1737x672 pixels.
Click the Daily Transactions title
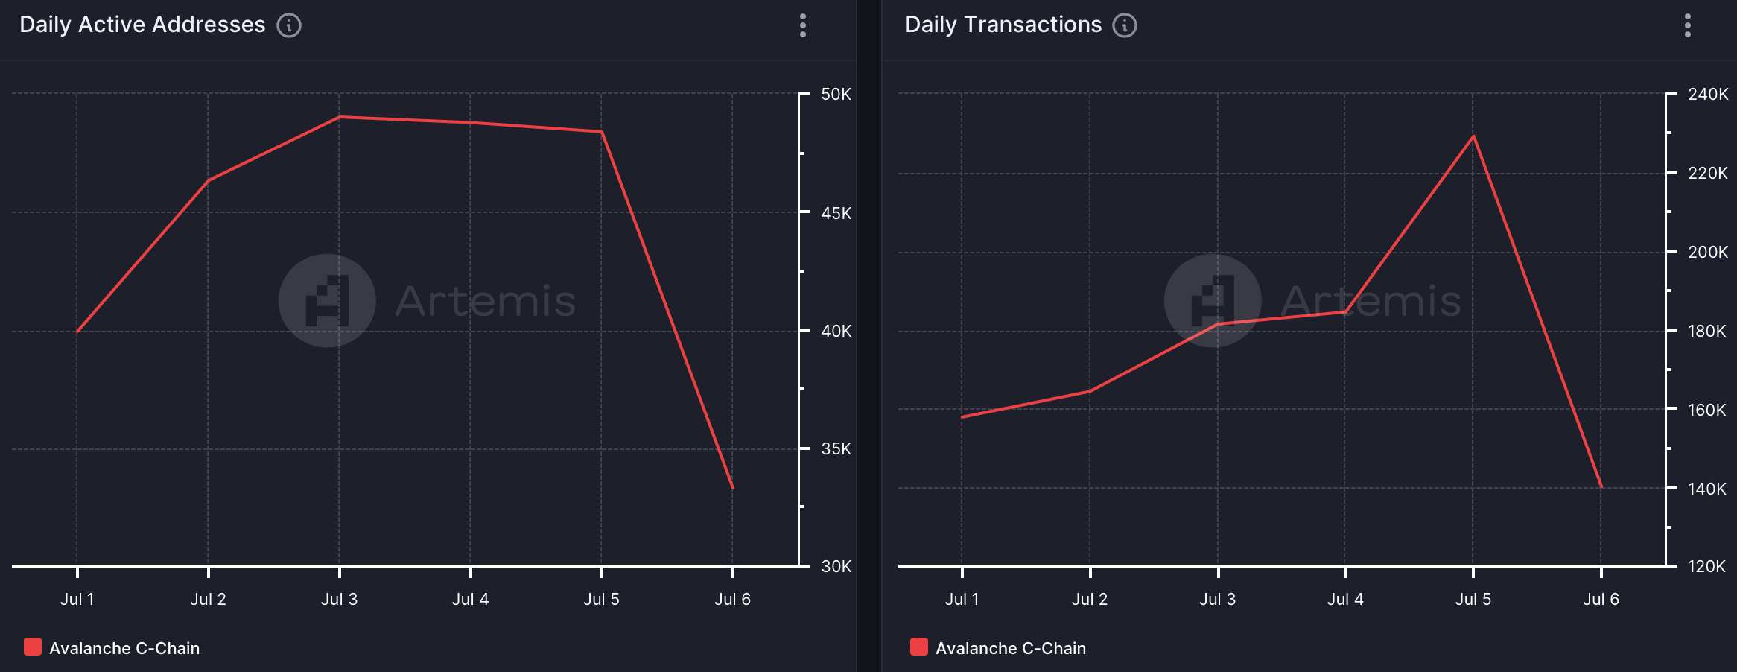(1003, 25)
